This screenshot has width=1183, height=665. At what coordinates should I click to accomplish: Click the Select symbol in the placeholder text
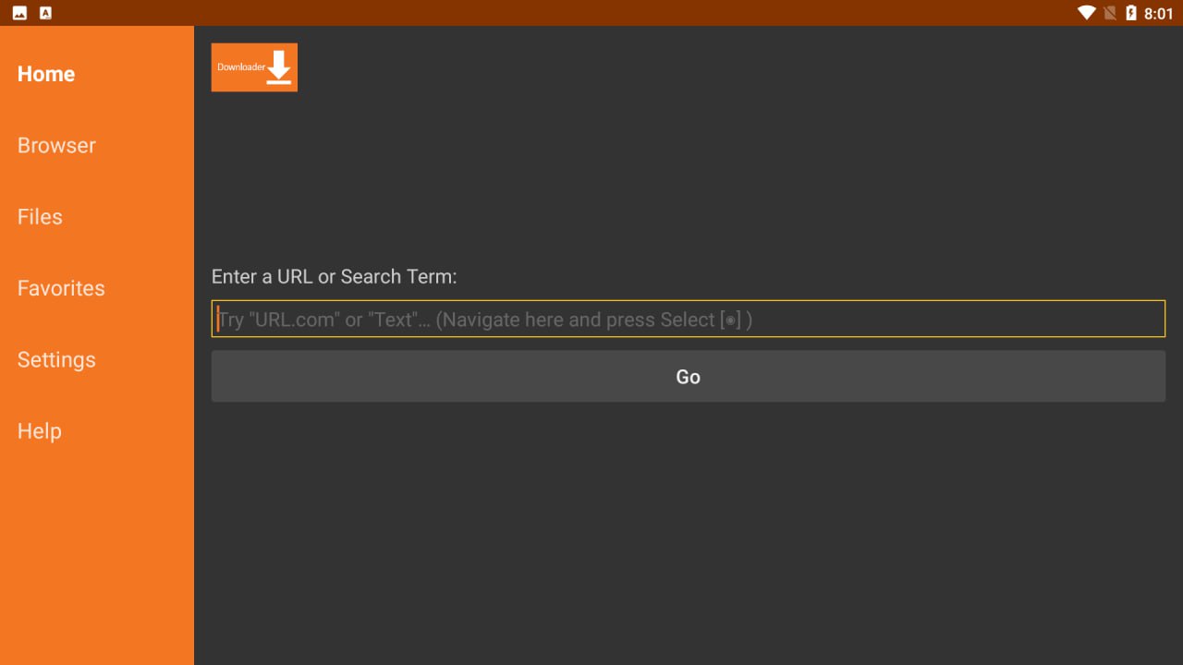pos(731,320)
